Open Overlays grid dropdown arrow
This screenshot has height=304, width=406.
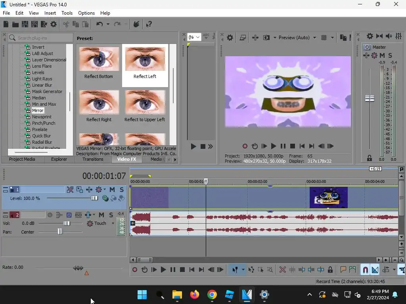coord(332,38)
